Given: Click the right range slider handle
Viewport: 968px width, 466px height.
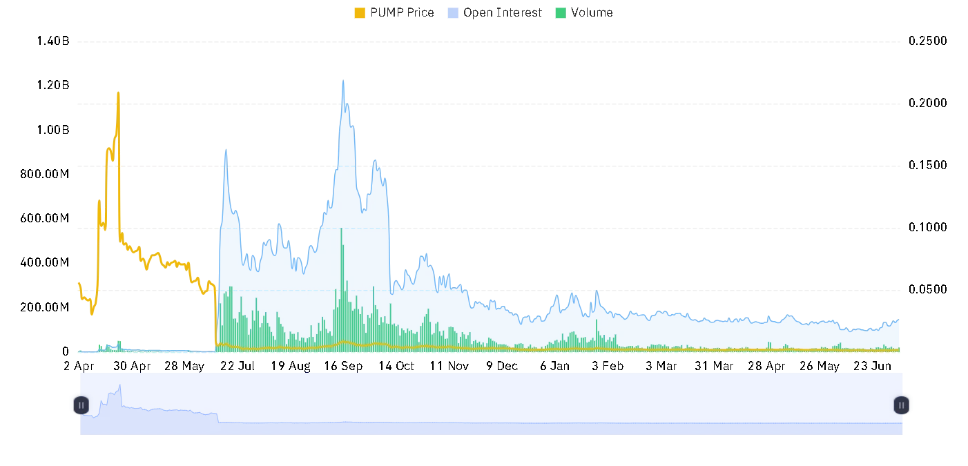Looking at the screenshot, I should (902, 405).
